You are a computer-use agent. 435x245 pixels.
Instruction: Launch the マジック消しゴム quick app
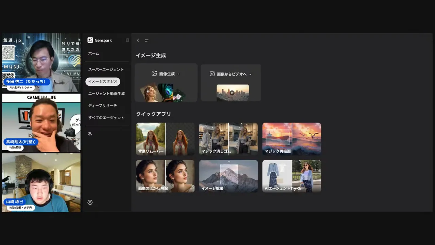tap(228, 139)
